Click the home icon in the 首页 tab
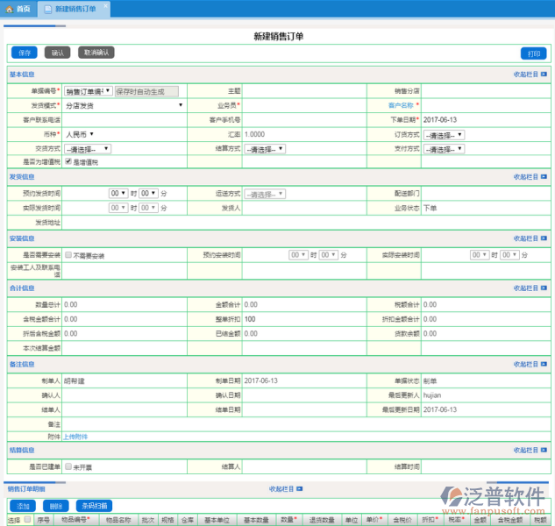 [9, 9]
